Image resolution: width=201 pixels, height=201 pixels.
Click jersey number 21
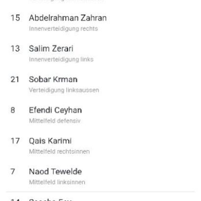pyautogui.click(x=15, y=79)
